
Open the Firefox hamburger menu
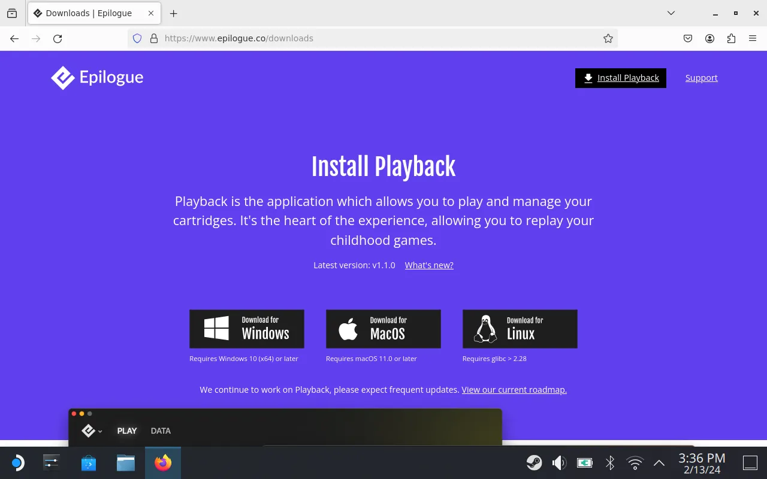[753, 38]
